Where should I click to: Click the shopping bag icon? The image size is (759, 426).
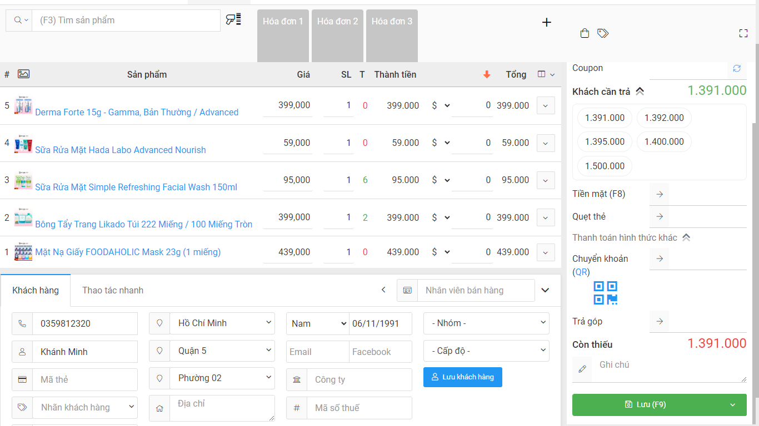pos(585,33)
